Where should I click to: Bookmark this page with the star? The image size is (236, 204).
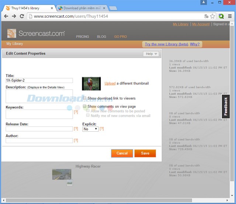[x=212, y=16]
